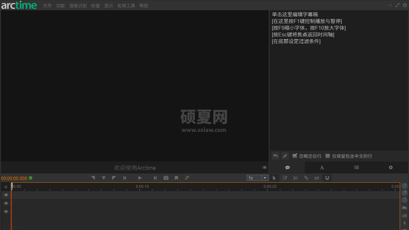This screenshot has width=409, height=230.
Task: Click the swap arrows tool icon
Action: (317, 178)
